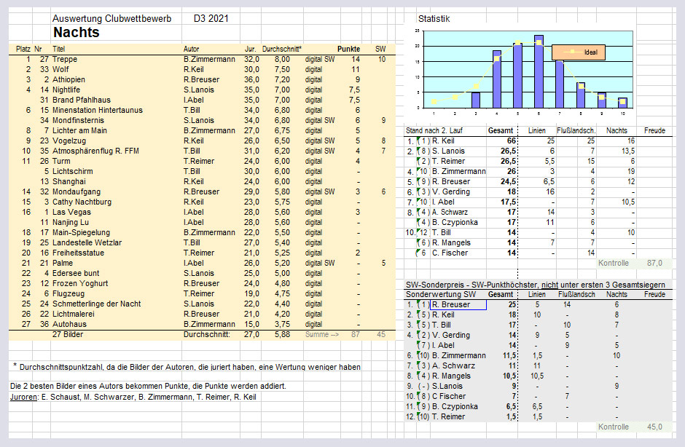Select the 'Titel' column header
Viewport: 685px width, 447px height.
coord(58,49)
